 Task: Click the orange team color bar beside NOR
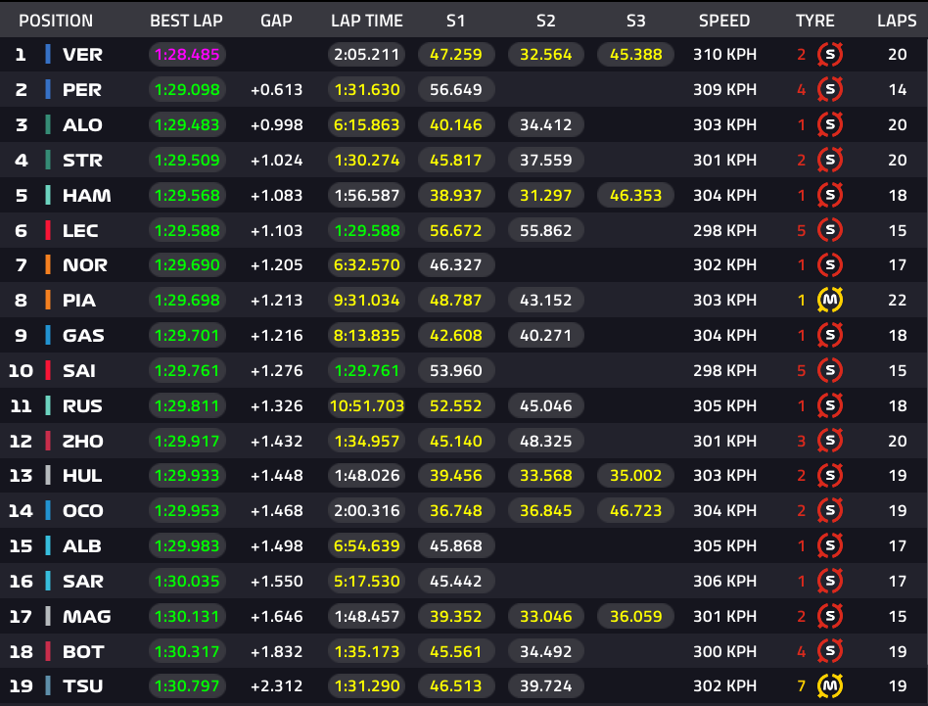(x=48, y=265)
